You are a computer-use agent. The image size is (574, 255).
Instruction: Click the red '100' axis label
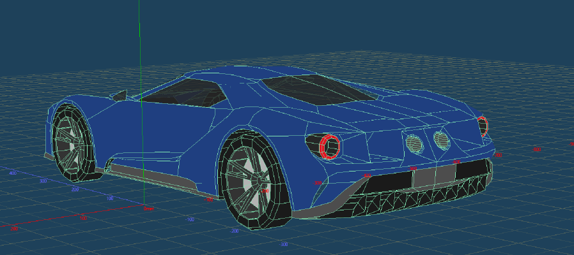(x=83, y=219)
